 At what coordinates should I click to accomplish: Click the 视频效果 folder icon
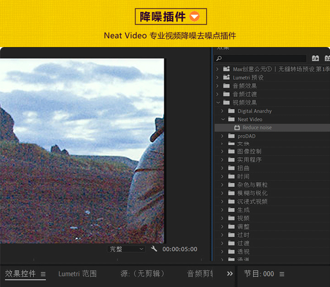coord(227,103)
